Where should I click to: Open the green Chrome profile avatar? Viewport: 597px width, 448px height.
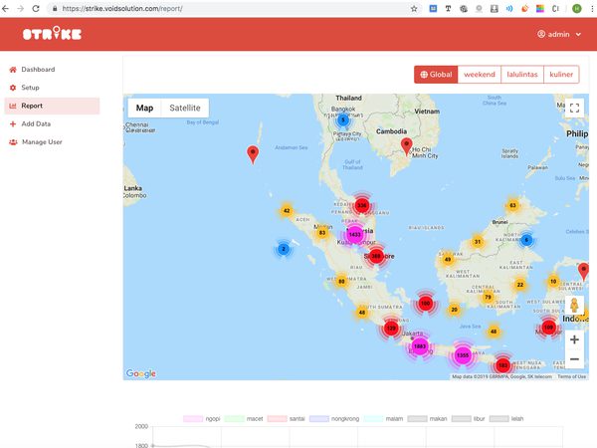tap(577, 8)
